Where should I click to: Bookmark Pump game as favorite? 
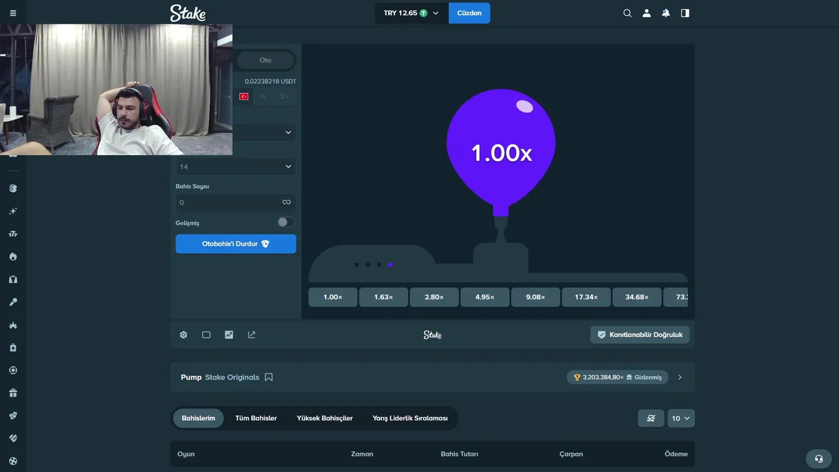[269, 378]
